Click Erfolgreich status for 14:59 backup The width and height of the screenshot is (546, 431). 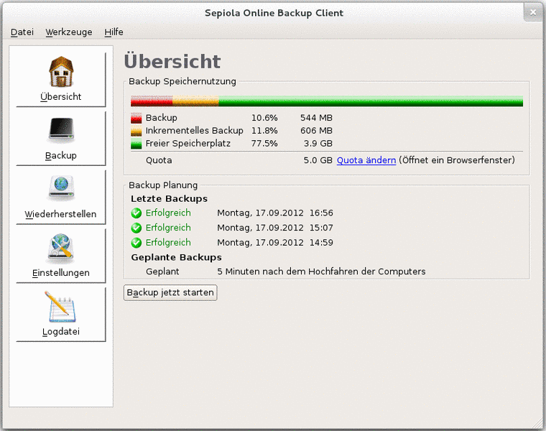click(x=168, y=242)
